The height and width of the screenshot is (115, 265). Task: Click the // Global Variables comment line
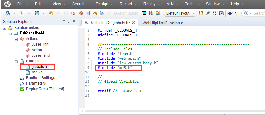point(118,82)
